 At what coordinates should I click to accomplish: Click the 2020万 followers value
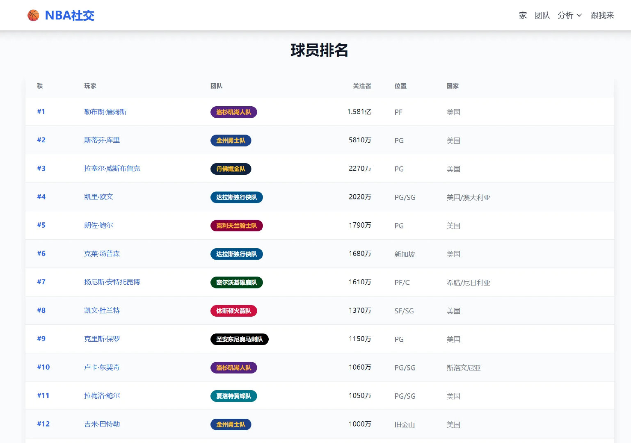(360, 196)
